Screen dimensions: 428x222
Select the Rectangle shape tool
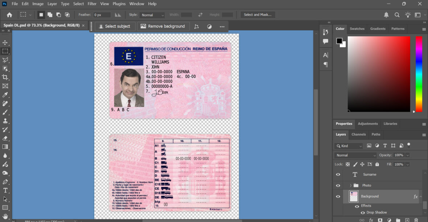pos(5,208)
